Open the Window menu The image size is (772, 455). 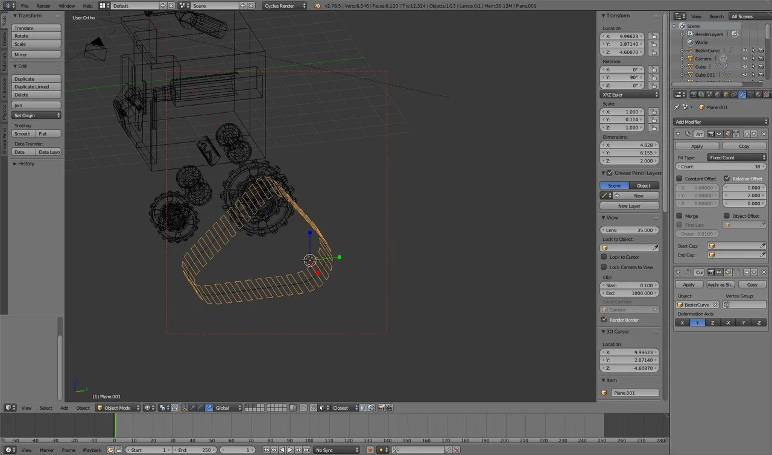coord(67,5)
